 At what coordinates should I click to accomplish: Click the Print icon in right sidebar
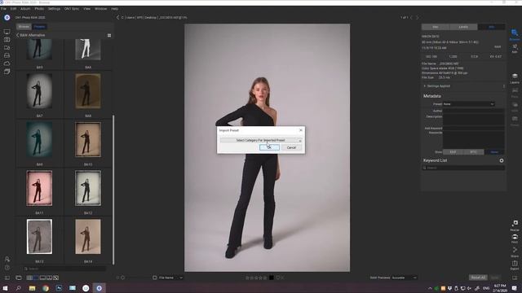(x=515, y=238)
